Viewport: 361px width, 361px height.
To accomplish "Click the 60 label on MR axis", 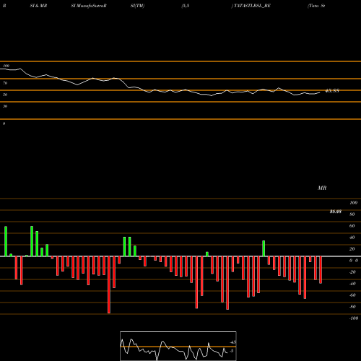I will (352, 226).
